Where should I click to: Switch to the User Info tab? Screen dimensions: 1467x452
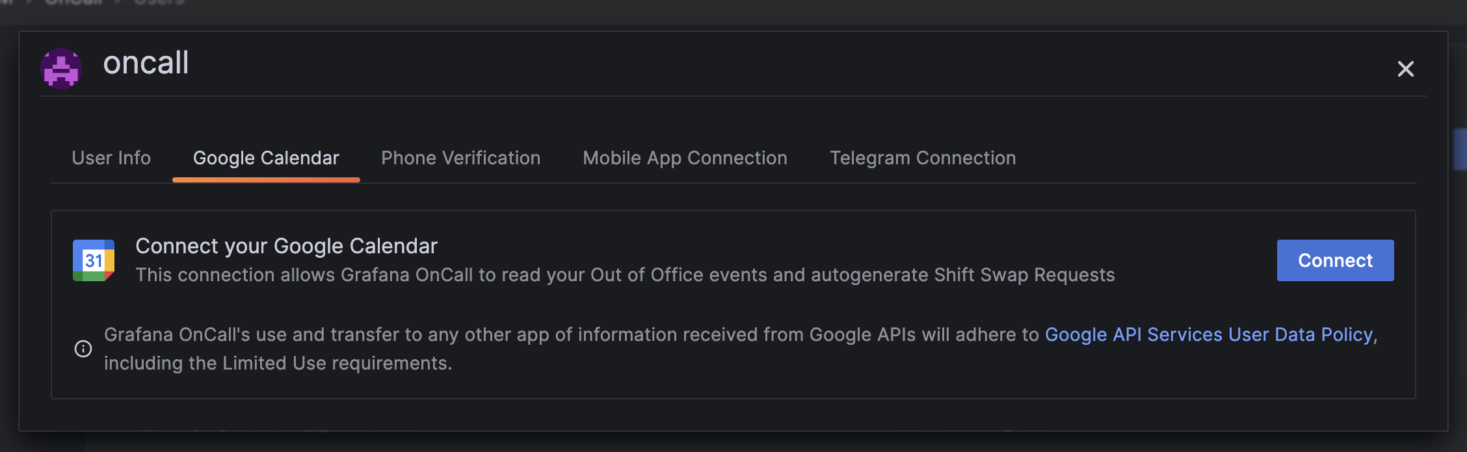(x=111, y=158)
